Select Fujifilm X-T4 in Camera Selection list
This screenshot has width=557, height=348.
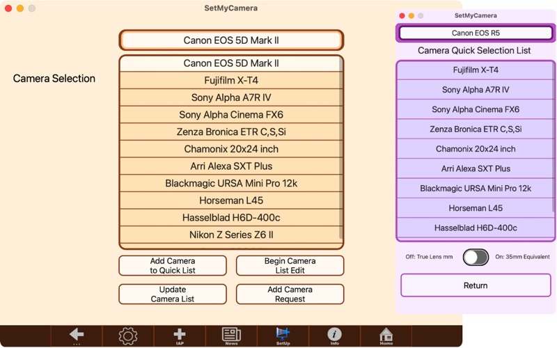pyautogui.click(x=230, y=80)
